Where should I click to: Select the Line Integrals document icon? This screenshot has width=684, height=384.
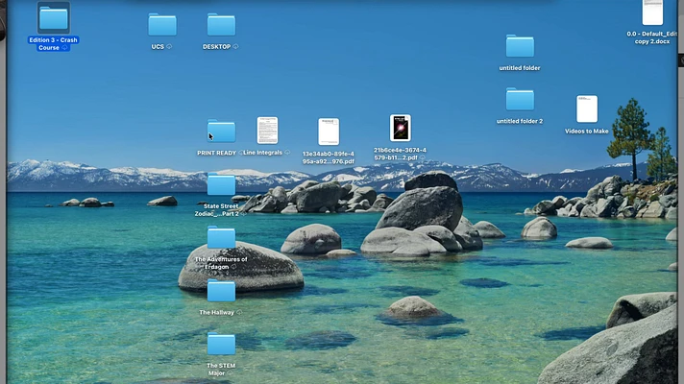pyautogui.click(x=267, y=130)
